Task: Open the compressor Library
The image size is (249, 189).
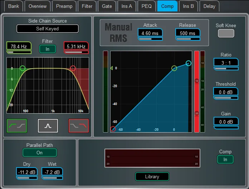Action: 152,176
